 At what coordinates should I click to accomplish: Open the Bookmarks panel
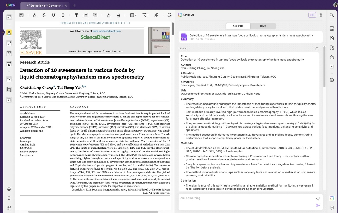9,198
